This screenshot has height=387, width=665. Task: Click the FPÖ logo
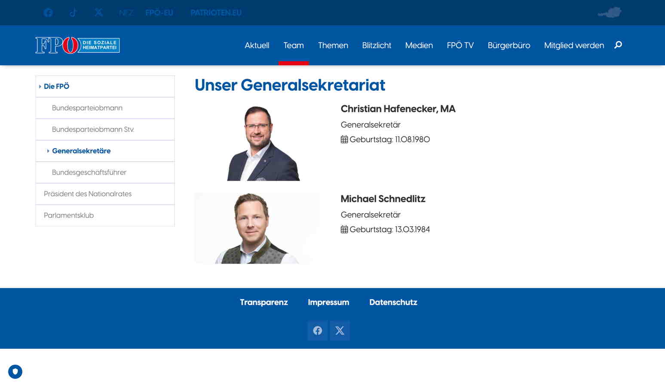pos(77,45)
